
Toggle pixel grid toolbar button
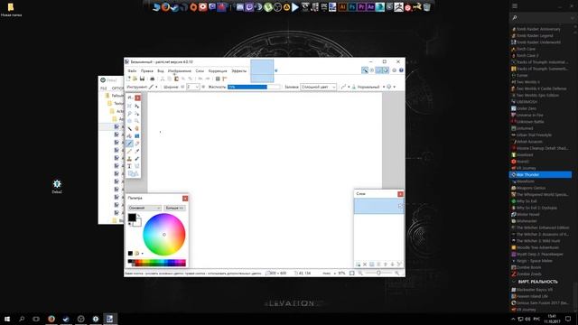pyautogui.click(x=218, y=79)
